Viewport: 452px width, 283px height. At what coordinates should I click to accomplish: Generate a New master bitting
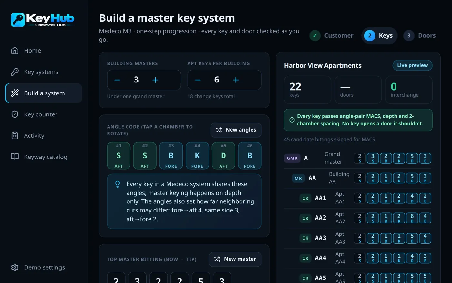[x=235, y=259]
